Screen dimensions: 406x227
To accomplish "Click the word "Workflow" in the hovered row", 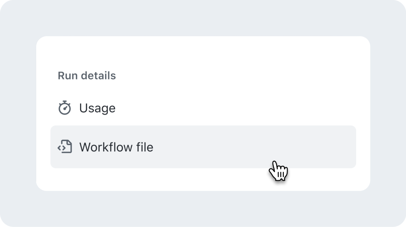I will 105,147.
